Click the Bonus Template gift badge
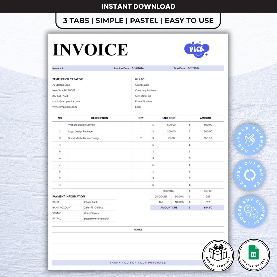Screen dimensions: 277x277 click(x=218, y=255)
